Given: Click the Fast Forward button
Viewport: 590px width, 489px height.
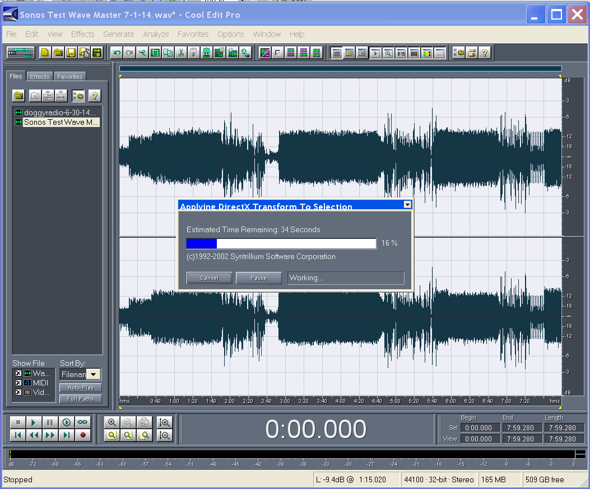Looking at the screenshot, I should pyautogui.click(x=50, y=435).
